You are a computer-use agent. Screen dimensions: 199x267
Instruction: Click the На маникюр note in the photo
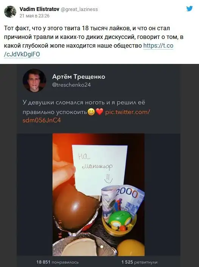point(100,169)
